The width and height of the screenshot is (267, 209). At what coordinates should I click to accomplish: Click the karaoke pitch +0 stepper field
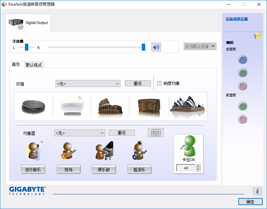(186, 168)
